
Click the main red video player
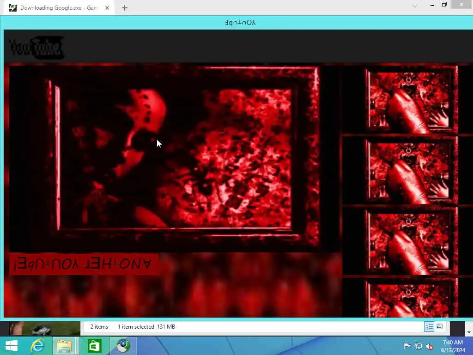pyautogui.click(x=174, y=159)
